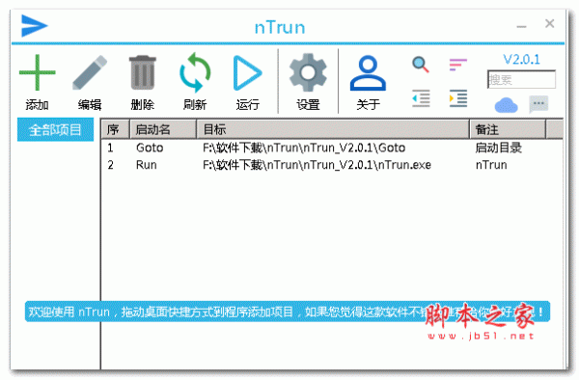Select the 全部项目 category tab

click(x=55, y=129)
